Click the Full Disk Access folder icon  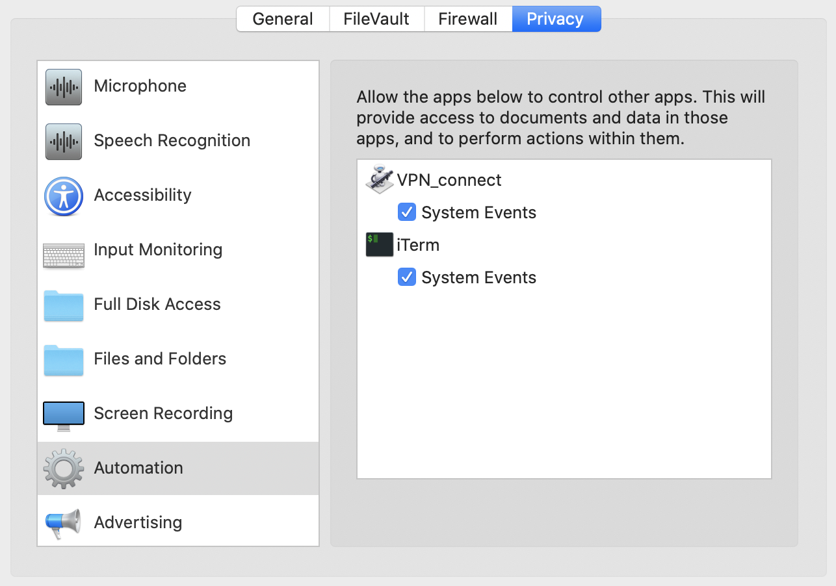coord(64,305)
